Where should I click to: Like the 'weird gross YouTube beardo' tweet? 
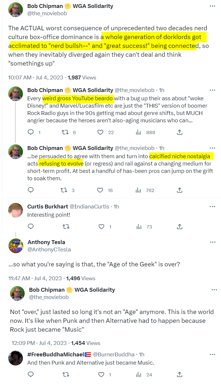[x=101, y=132]
